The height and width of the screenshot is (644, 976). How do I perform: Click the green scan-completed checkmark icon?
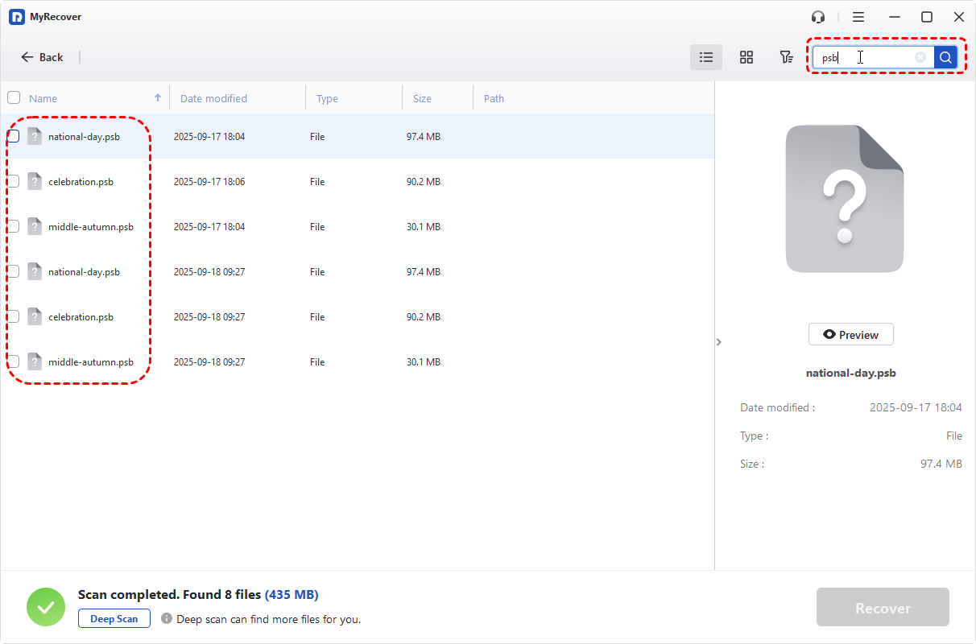(46, 608)
